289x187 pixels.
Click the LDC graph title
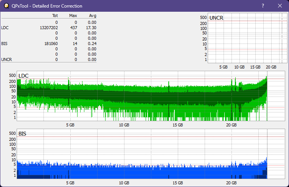23,76
